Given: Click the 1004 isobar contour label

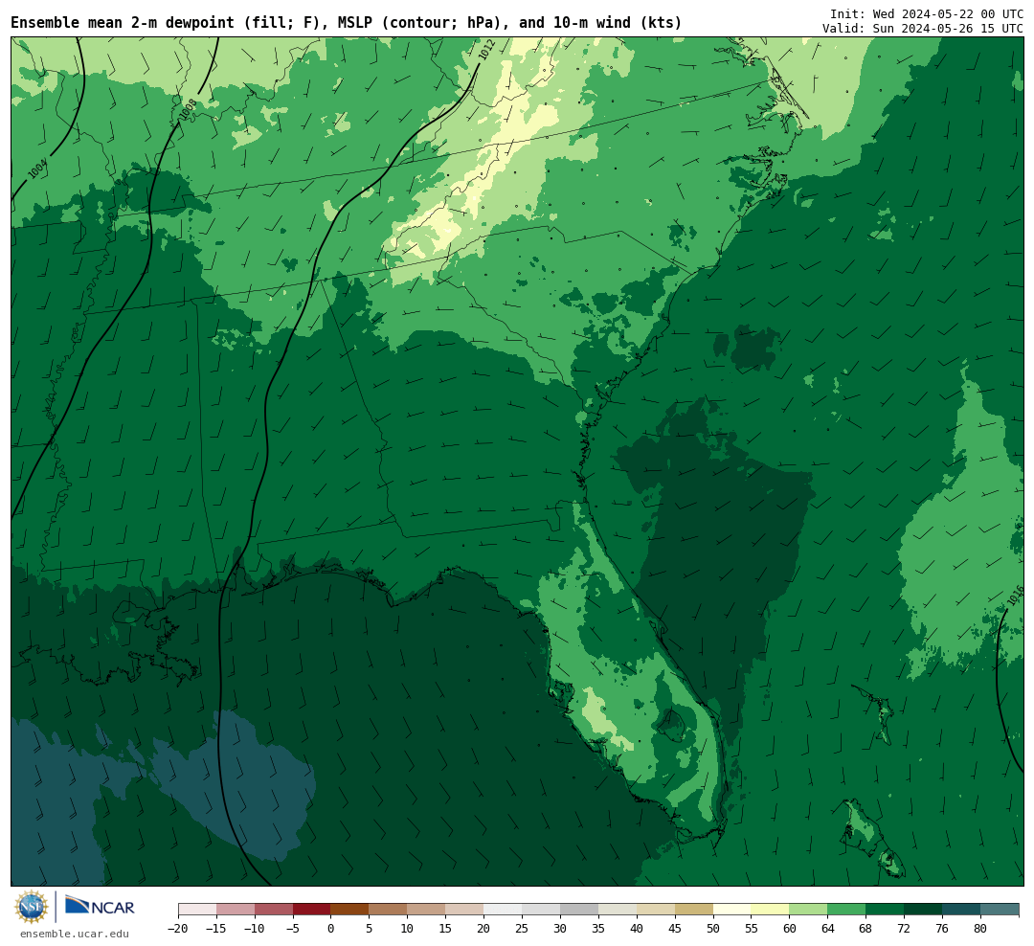Looking at the screenshot, I should 37,169.
